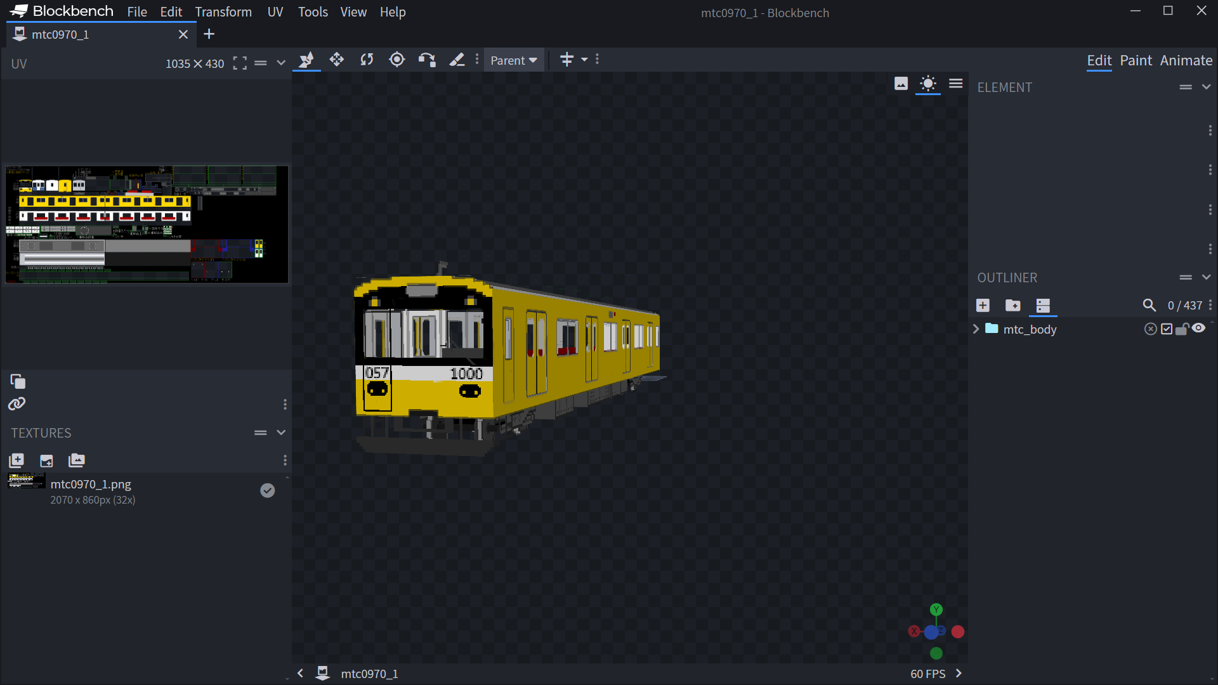Toggle viewport shading sun icon
Screen dimensions: 1218x685
pyautogui.click(x=928, y=84)
